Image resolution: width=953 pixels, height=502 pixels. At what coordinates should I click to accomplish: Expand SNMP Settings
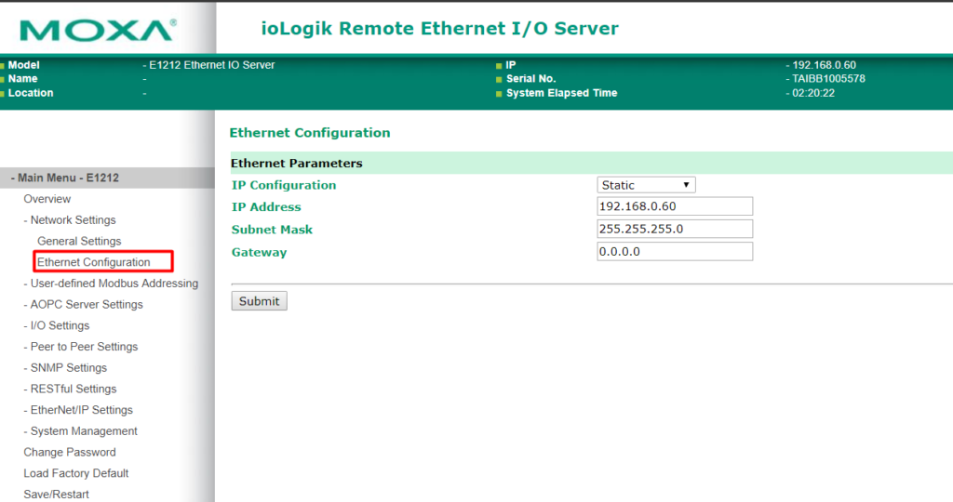pos(65,368)
